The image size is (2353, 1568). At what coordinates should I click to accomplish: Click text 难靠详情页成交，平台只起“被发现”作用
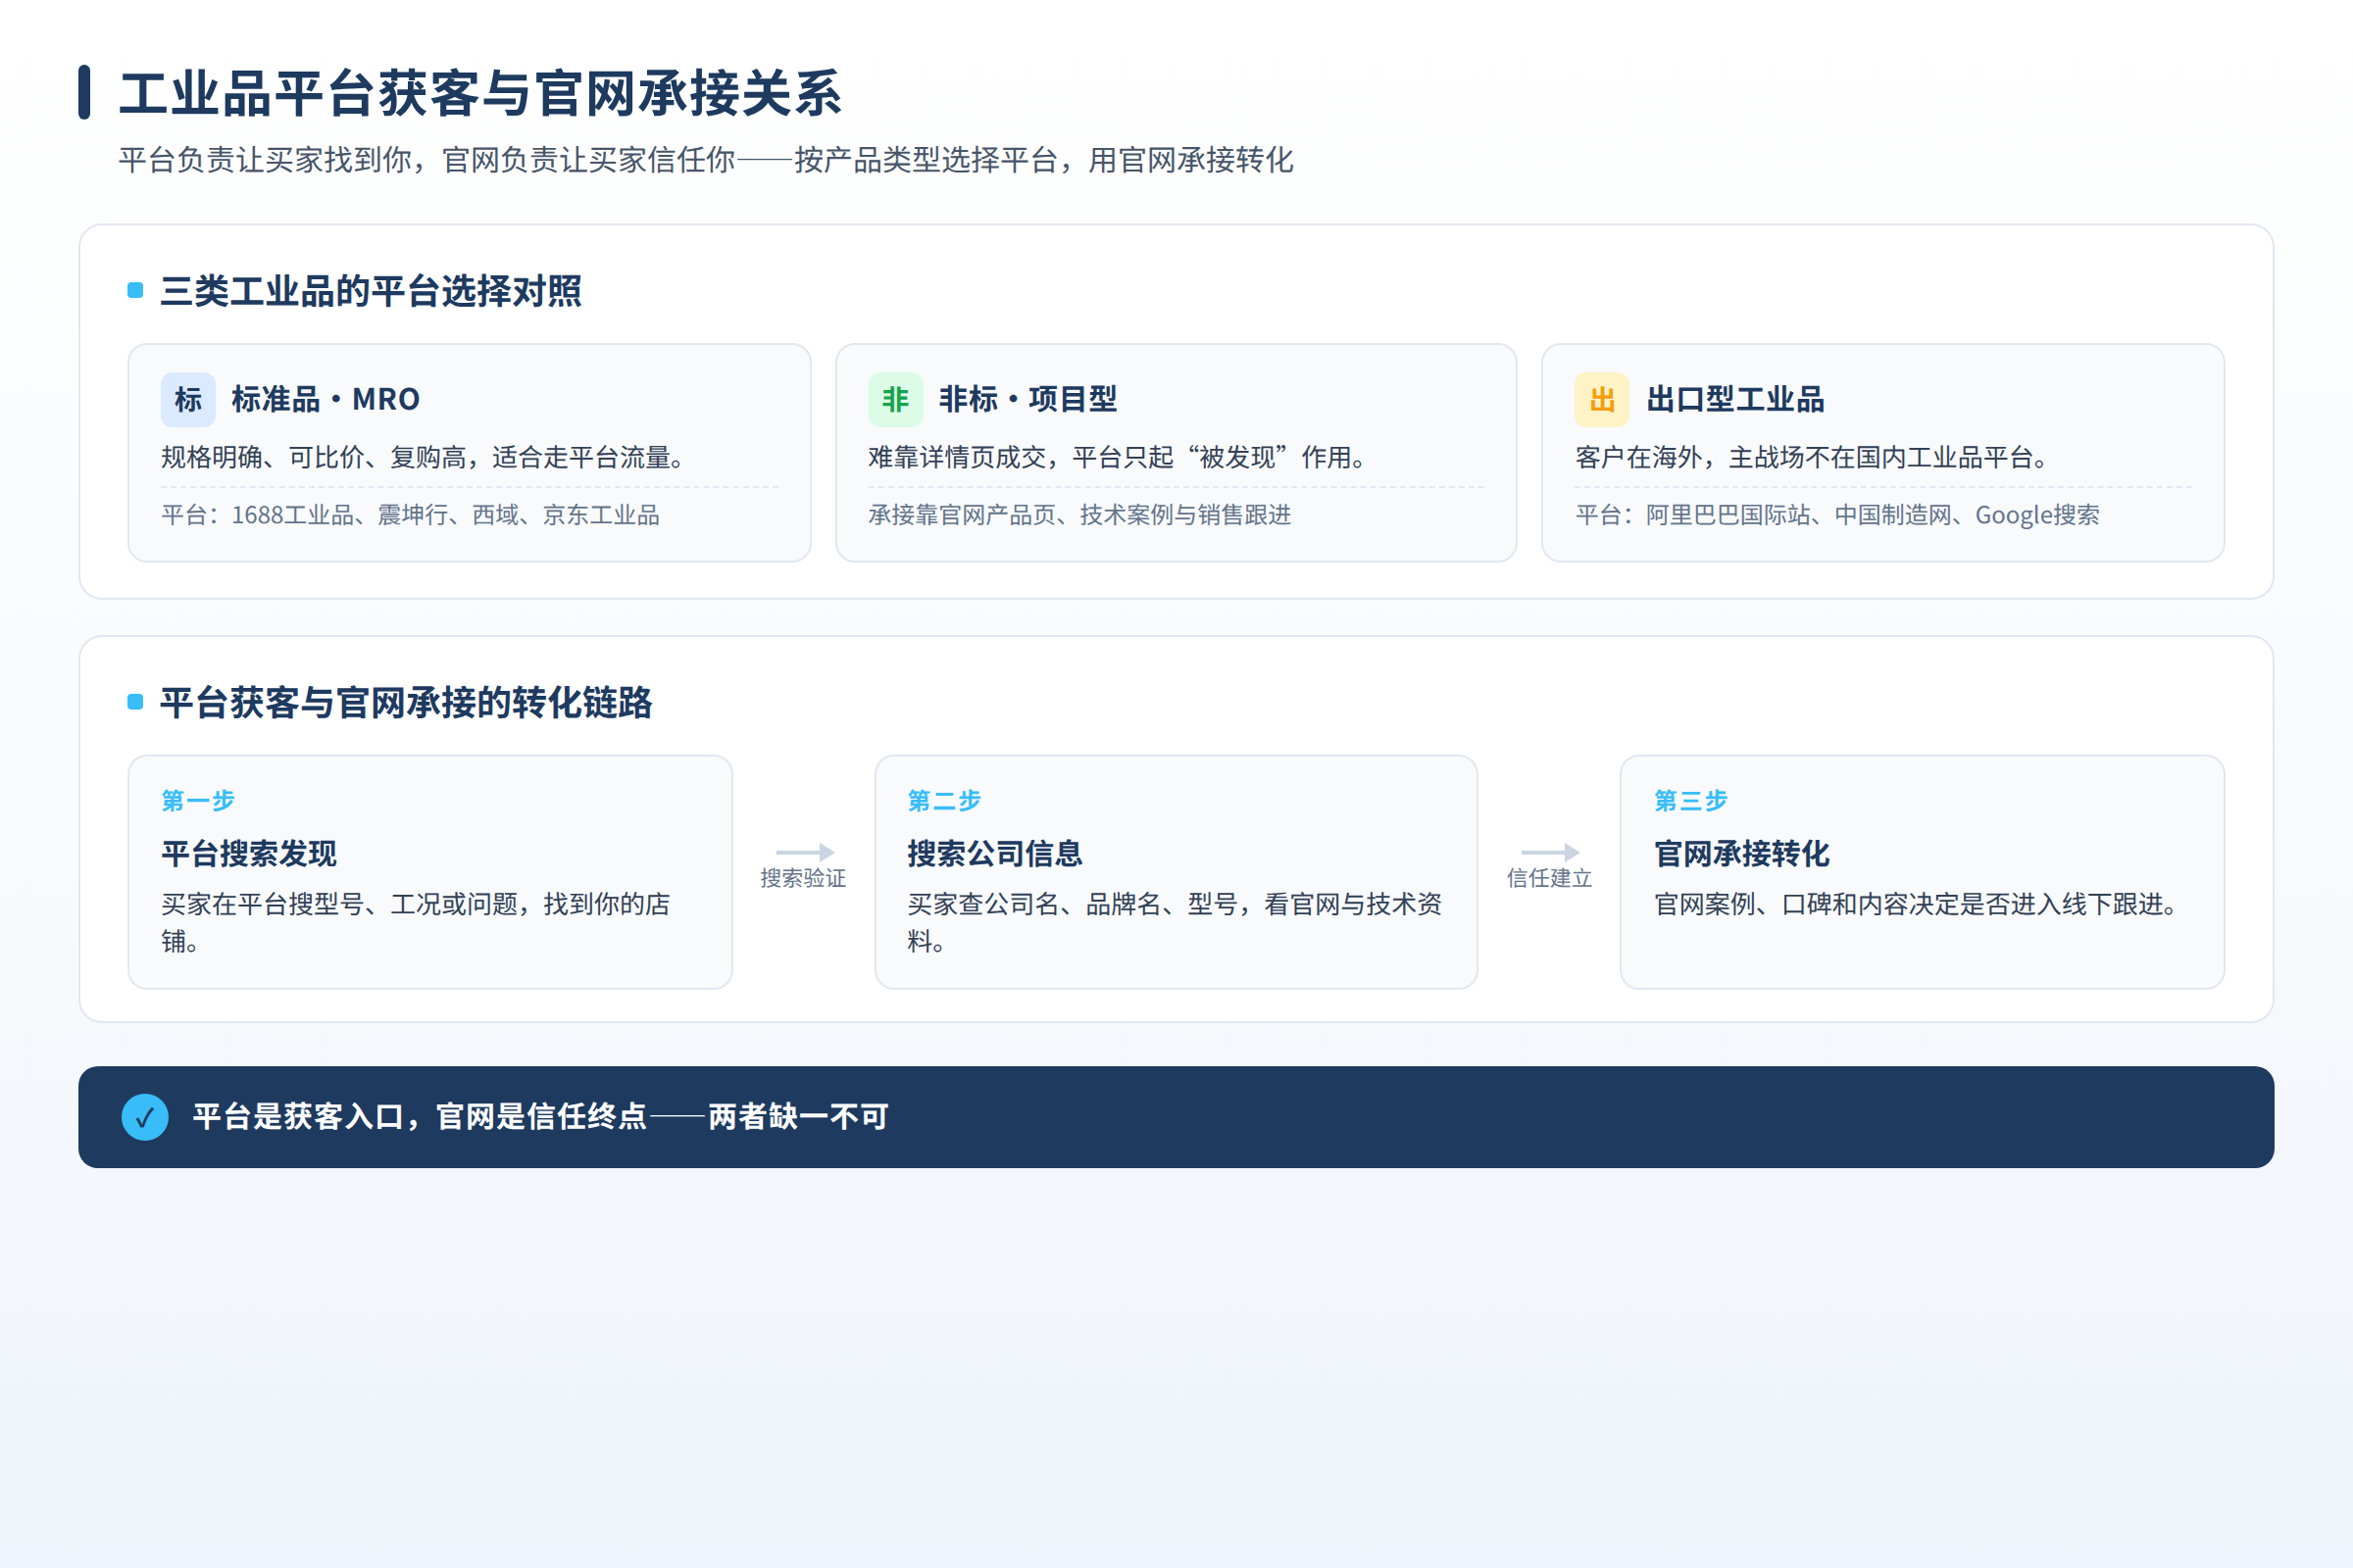point(1117,457)
